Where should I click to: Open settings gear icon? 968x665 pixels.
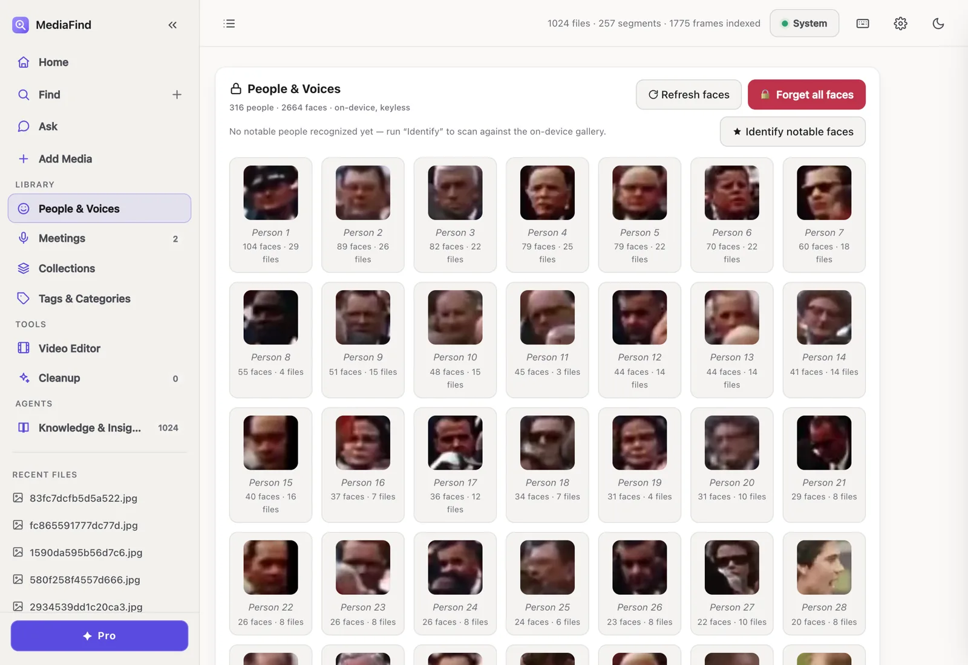pyautogui.click(x=900, y=24)
